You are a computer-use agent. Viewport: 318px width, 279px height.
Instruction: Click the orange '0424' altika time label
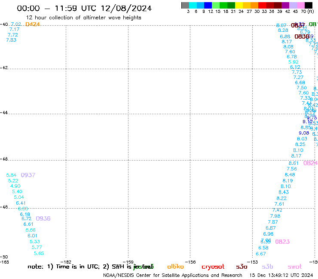33,24
